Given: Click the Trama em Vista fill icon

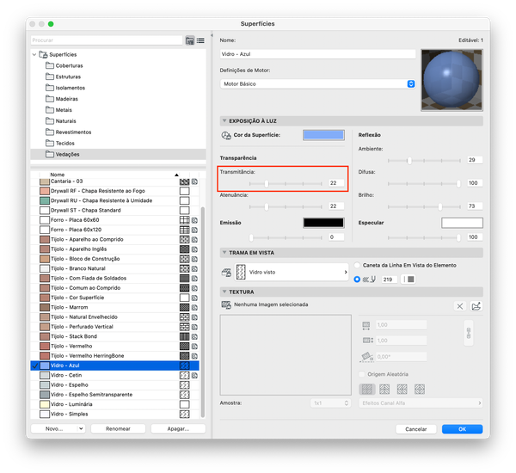Looking at the screenshot, I should pyautogui.click(x=226, y=273).
